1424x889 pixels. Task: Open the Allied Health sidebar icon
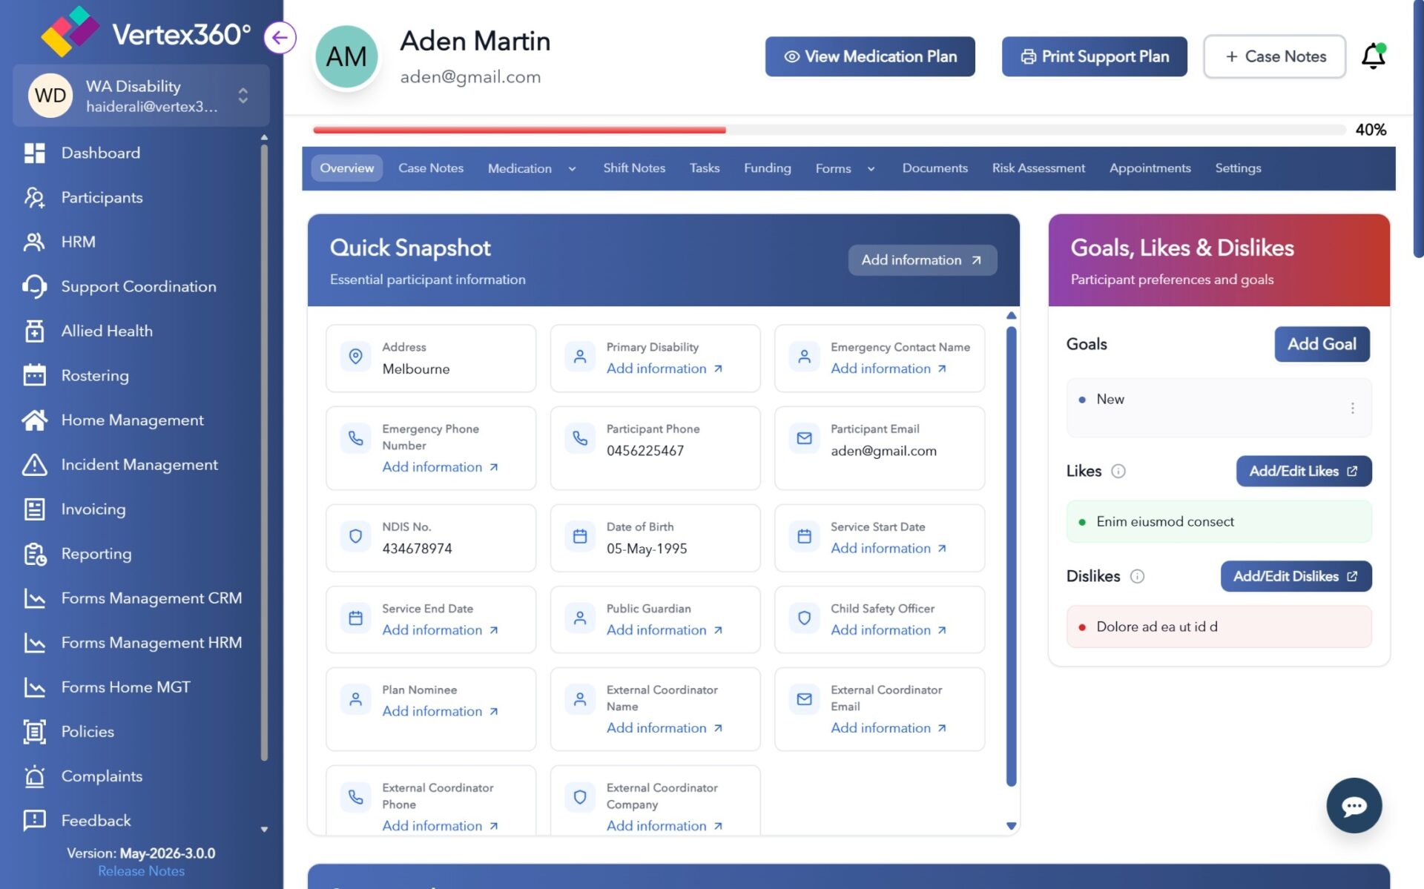point(35,331)
